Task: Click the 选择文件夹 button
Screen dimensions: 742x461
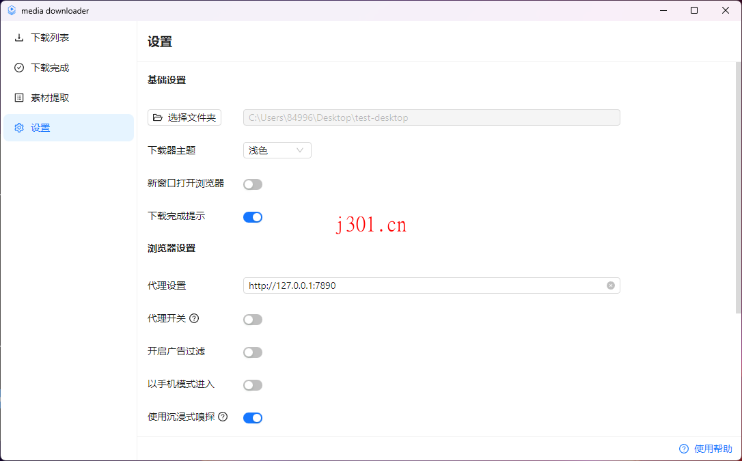Action: point(184,117)
